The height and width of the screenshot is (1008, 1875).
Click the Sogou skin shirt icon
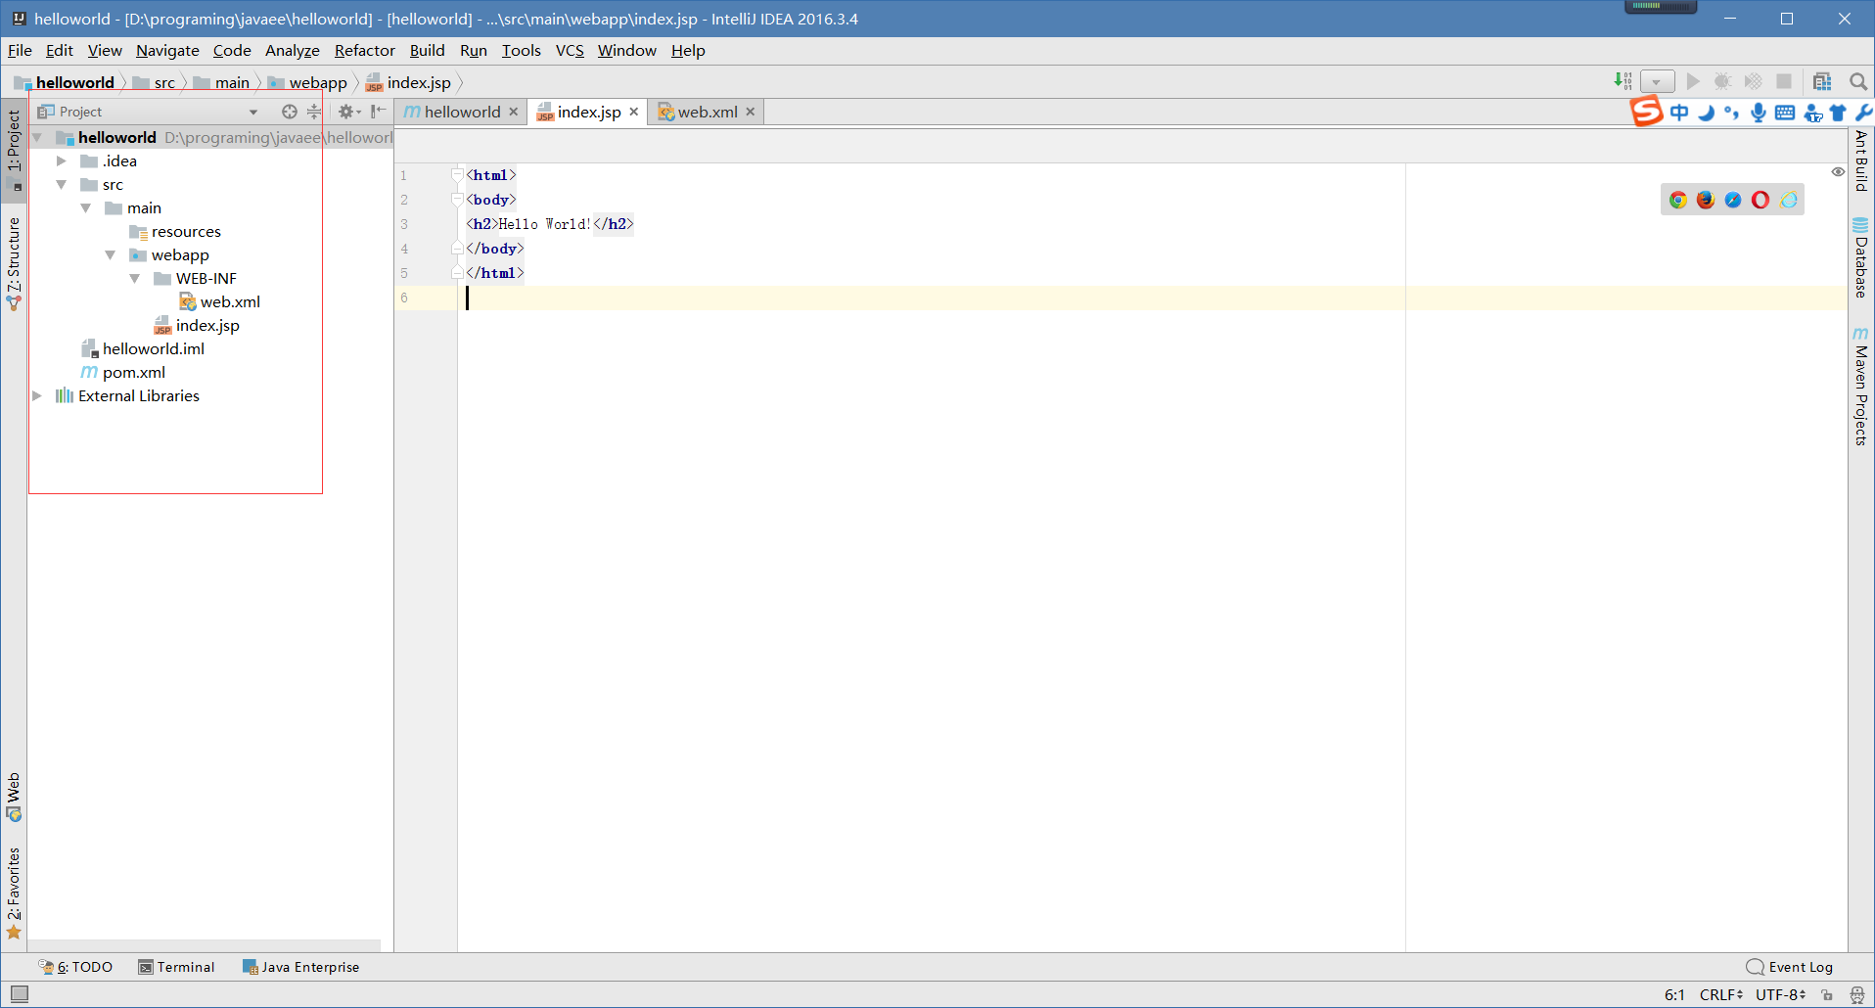coord(1839,113)
